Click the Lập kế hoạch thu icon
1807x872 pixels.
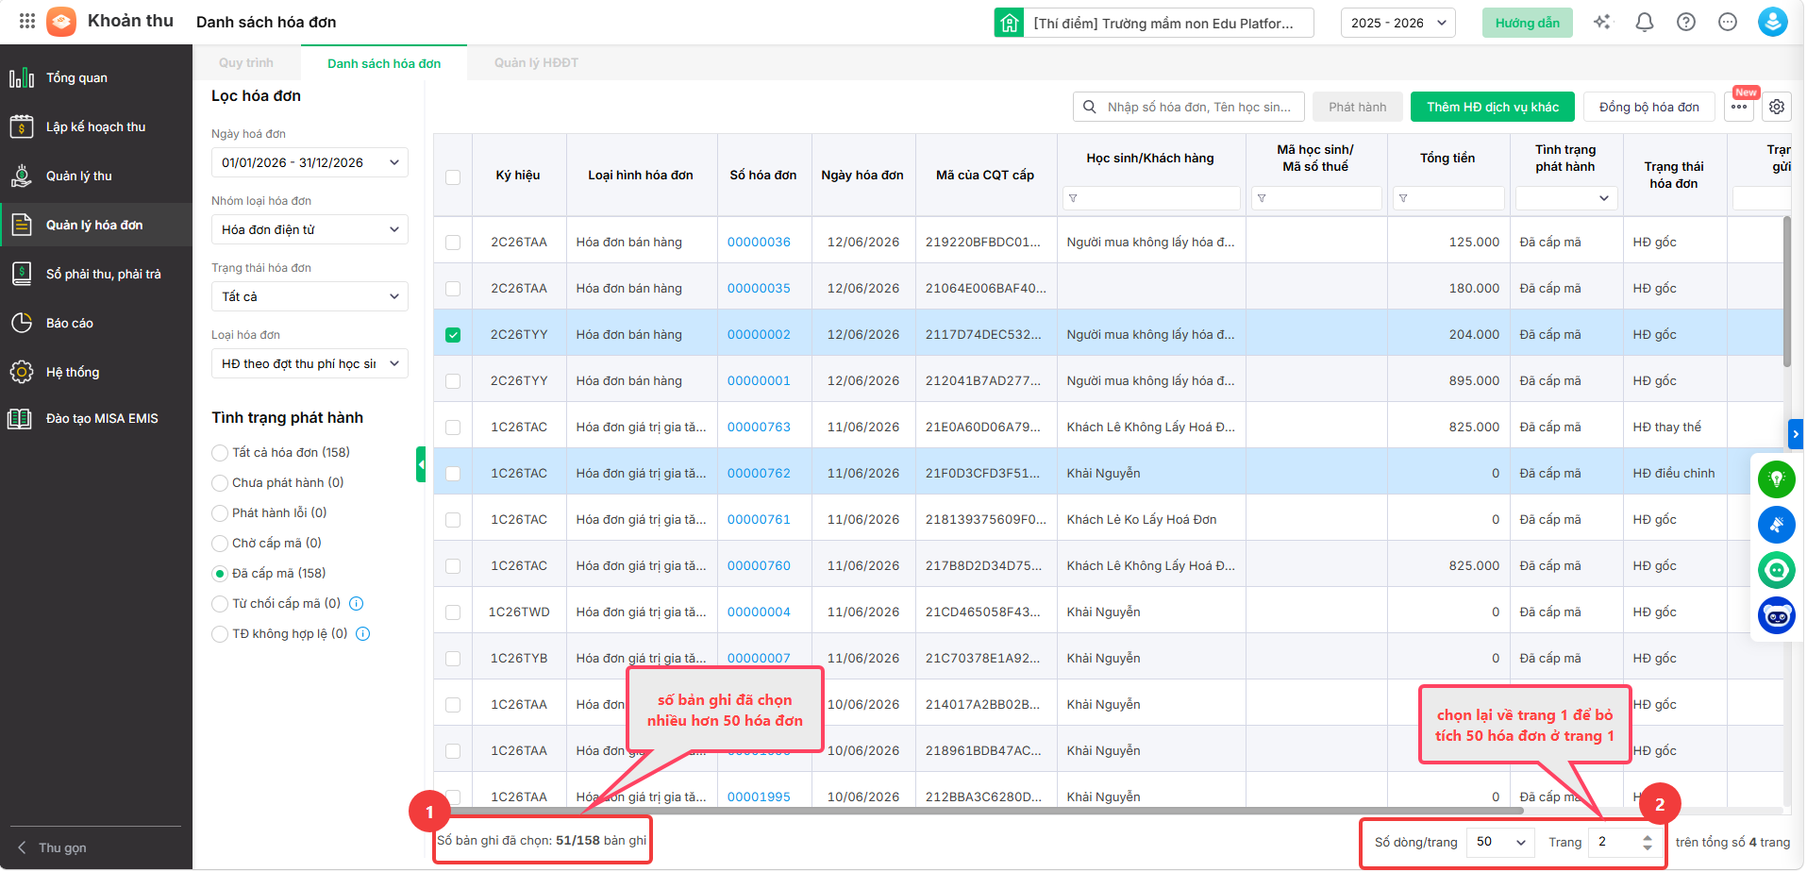tap(22, 126)
